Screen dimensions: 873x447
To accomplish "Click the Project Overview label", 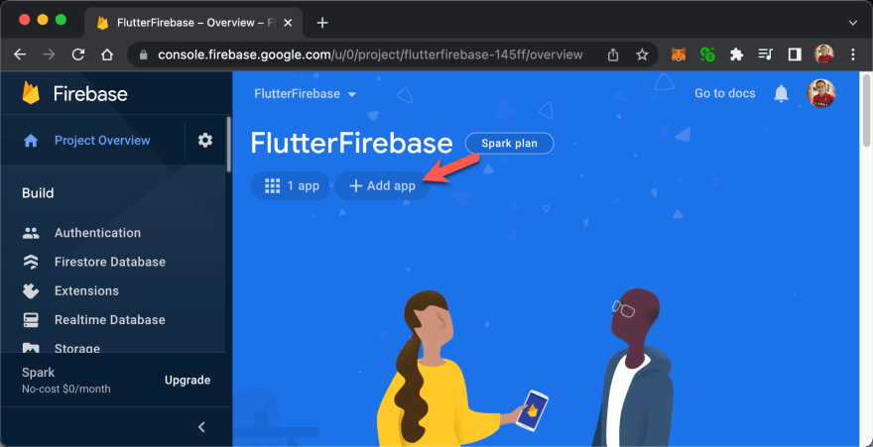I will pyautogui.click(x=102, y=141).
